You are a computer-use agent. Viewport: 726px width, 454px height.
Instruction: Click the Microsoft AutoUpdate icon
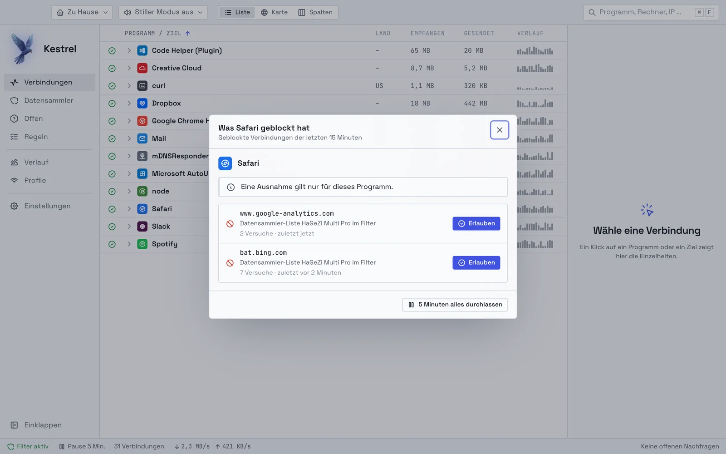[142, 174]
